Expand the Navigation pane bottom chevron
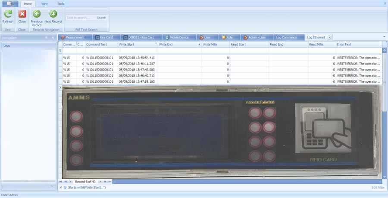The image size is (388, 198). (52, 186)
